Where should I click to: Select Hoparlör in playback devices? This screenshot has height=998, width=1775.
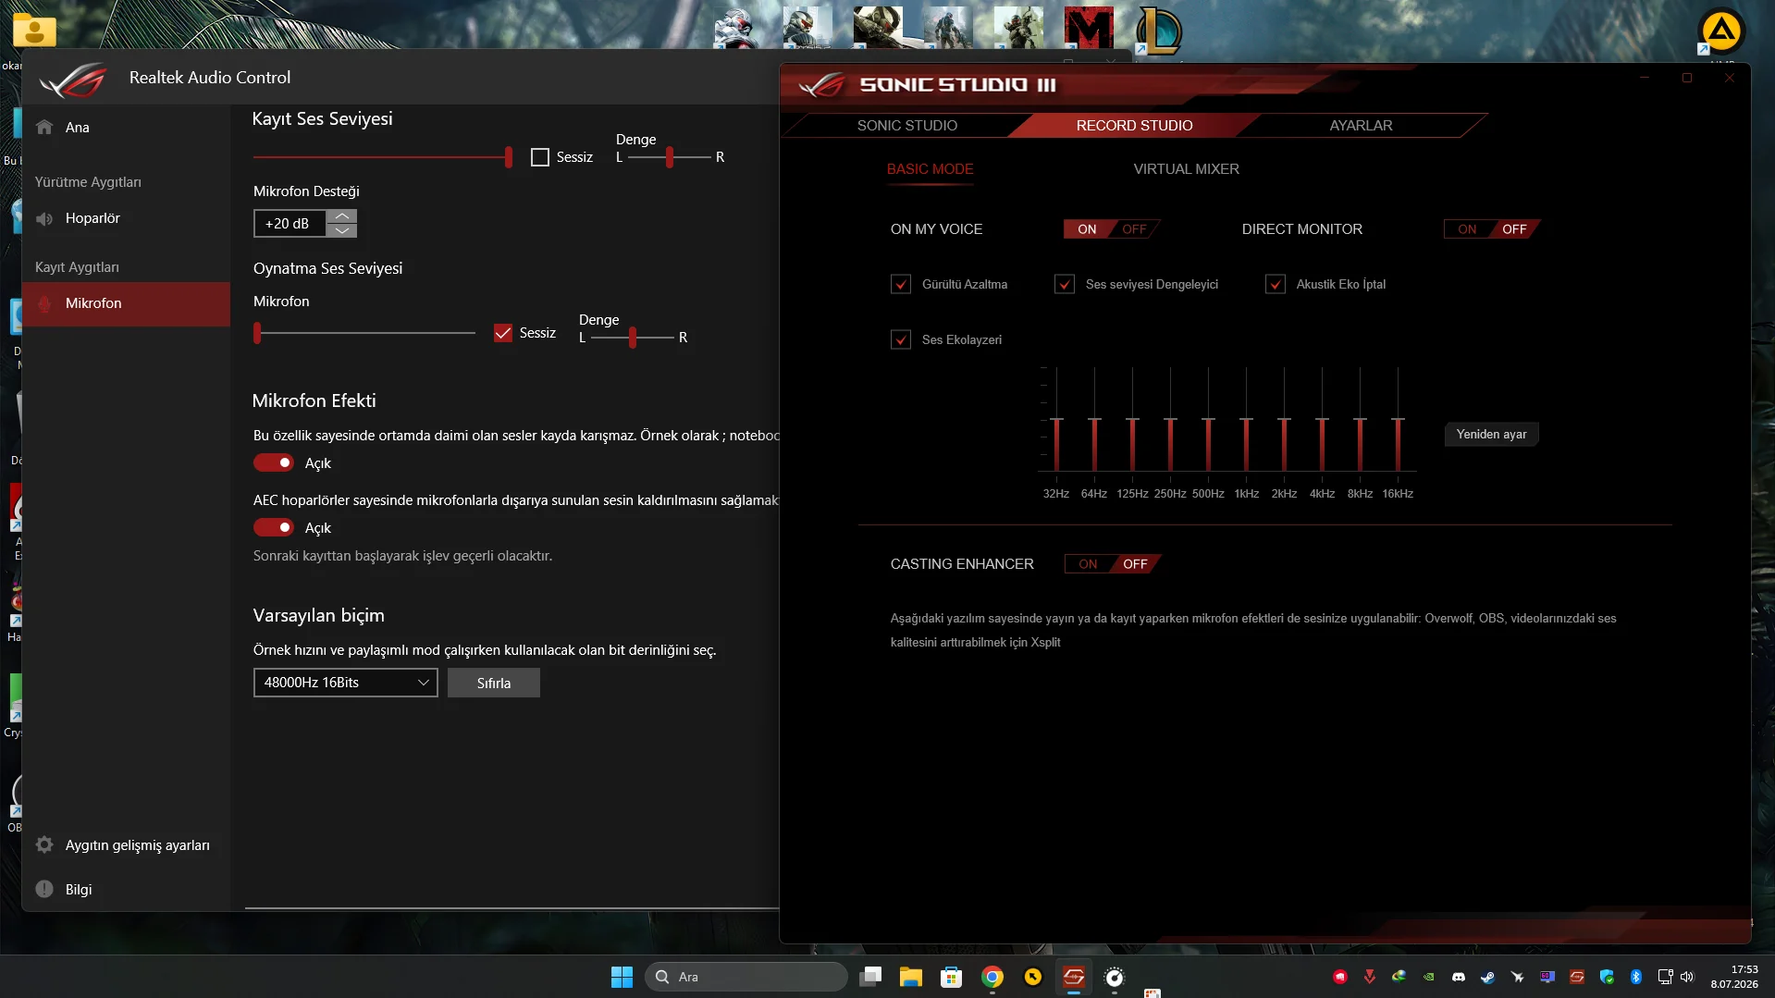tap(126, 219)
